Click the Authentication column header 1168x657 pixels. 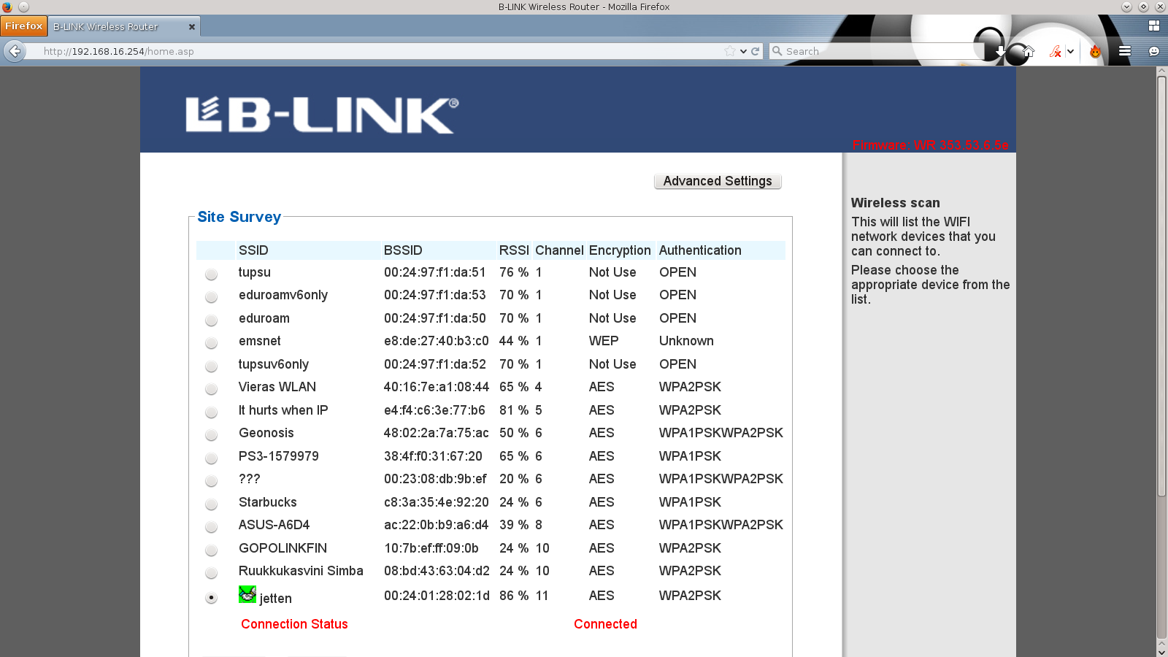click(x=700, y=250)
